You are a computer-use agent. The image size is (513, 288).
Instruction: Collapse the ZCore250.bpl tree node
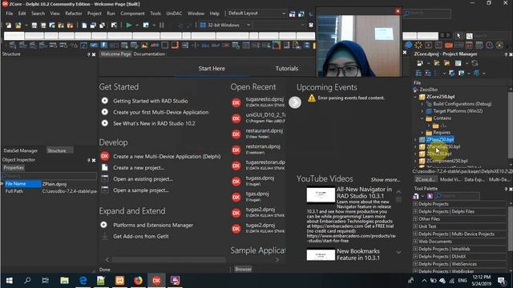pyautogui.click(x=415, y=97)
